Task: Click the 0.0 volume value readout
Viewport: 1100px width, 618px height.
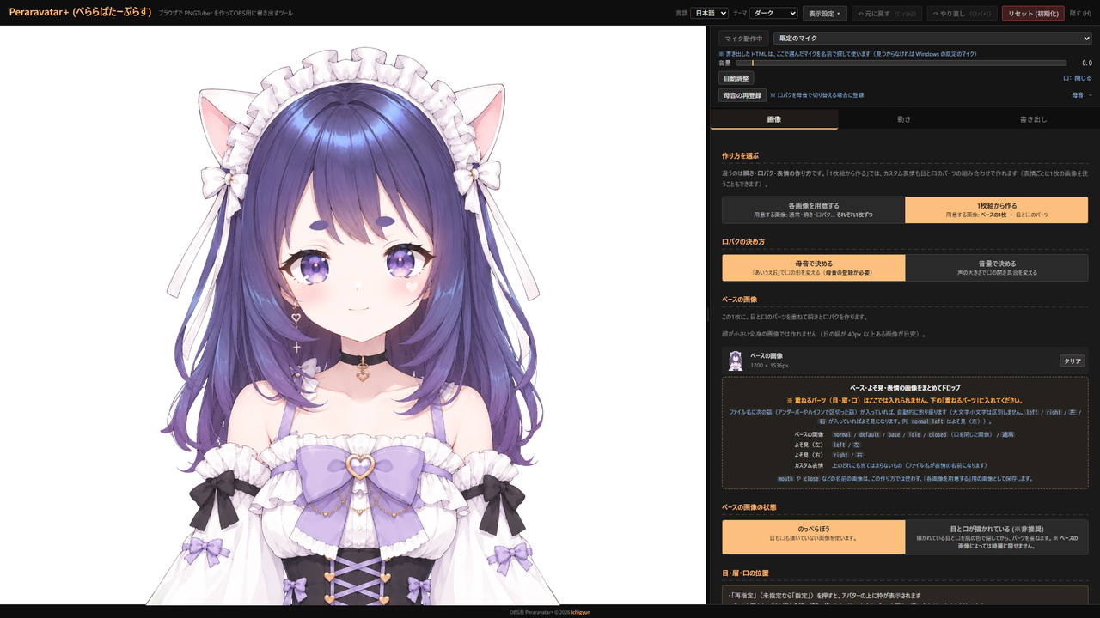Action: click(x=1086, y=63)
